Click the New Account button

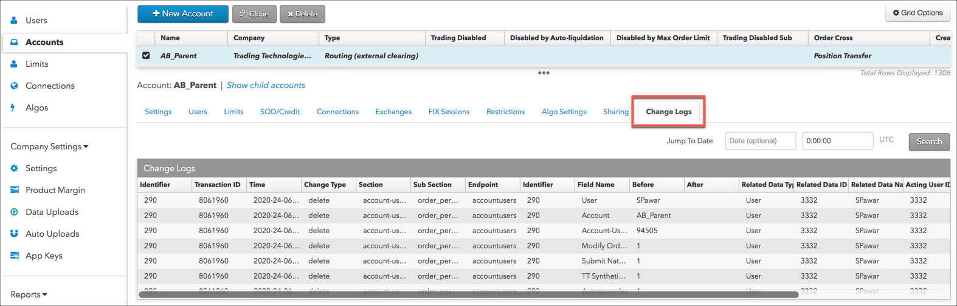click(x=183, y=13)
